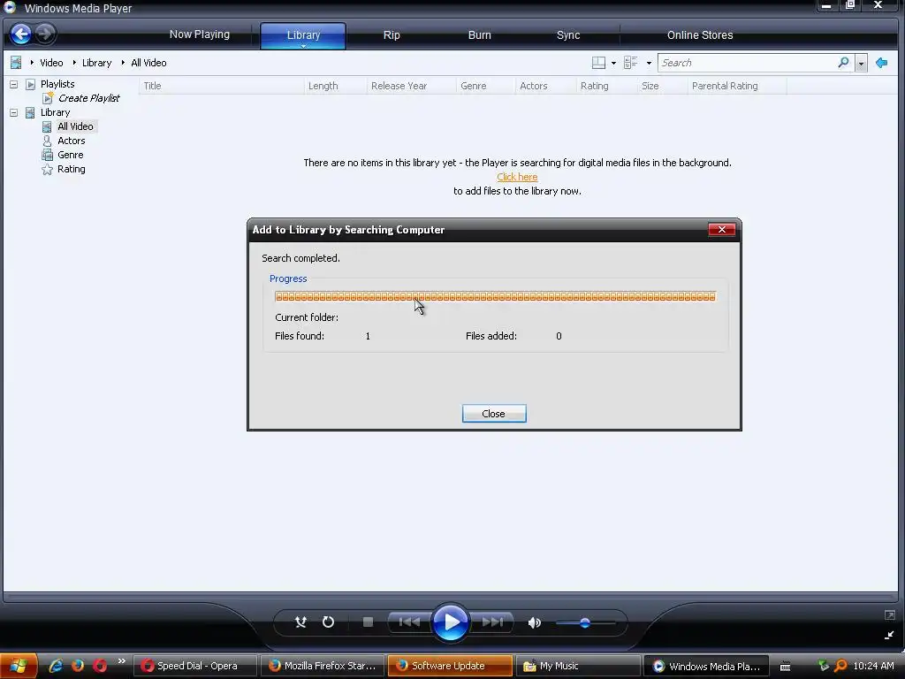Expand the Video breadcrumb arrow
905x679 pixels.
[x=32, y=63]
